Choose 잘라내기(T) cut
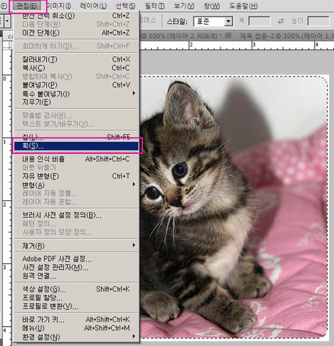Image resolution: width=334 pixels, height=346 pixels. click(76, 60)
